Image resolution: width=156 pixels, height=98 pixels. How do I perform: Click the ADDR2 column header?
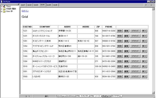point(86,27)
